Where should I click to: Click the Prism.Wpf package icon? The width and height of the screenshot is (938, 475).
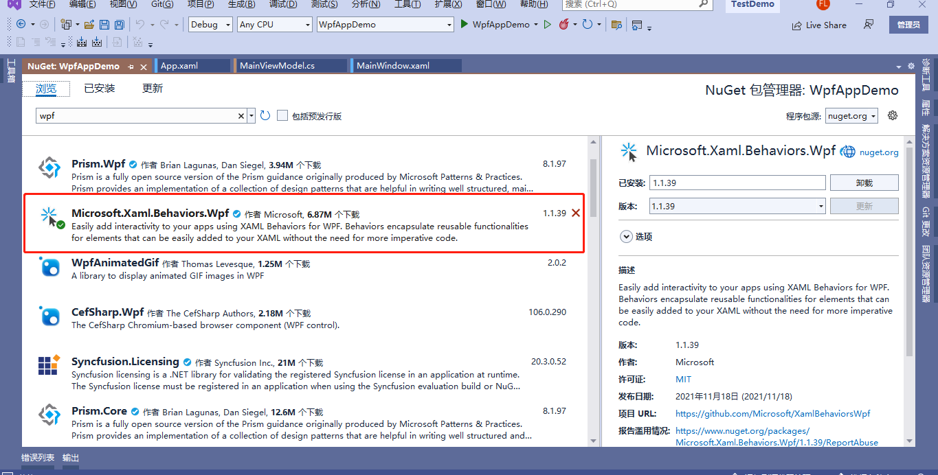coord(49,168)
